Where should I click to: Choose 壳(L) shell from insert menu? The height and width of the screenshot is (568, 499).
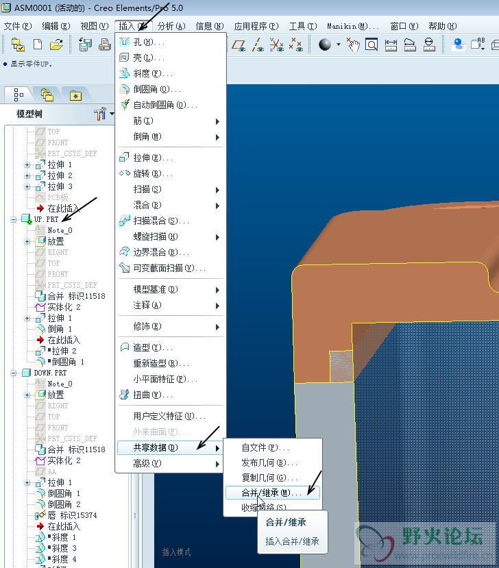pyautogui.click(x=171, y=58)
